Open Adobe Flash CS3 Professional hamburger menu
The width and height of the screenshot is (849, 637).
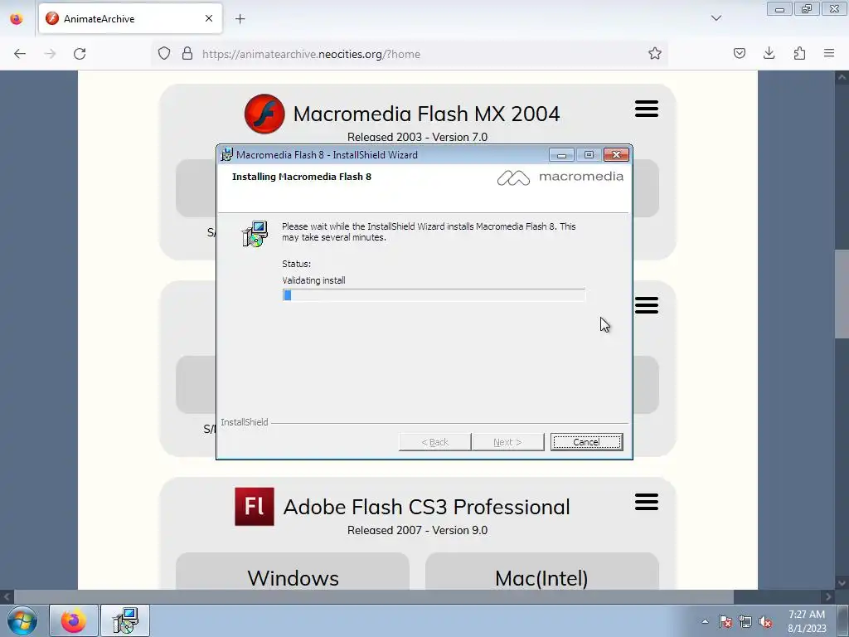[647, 502]
